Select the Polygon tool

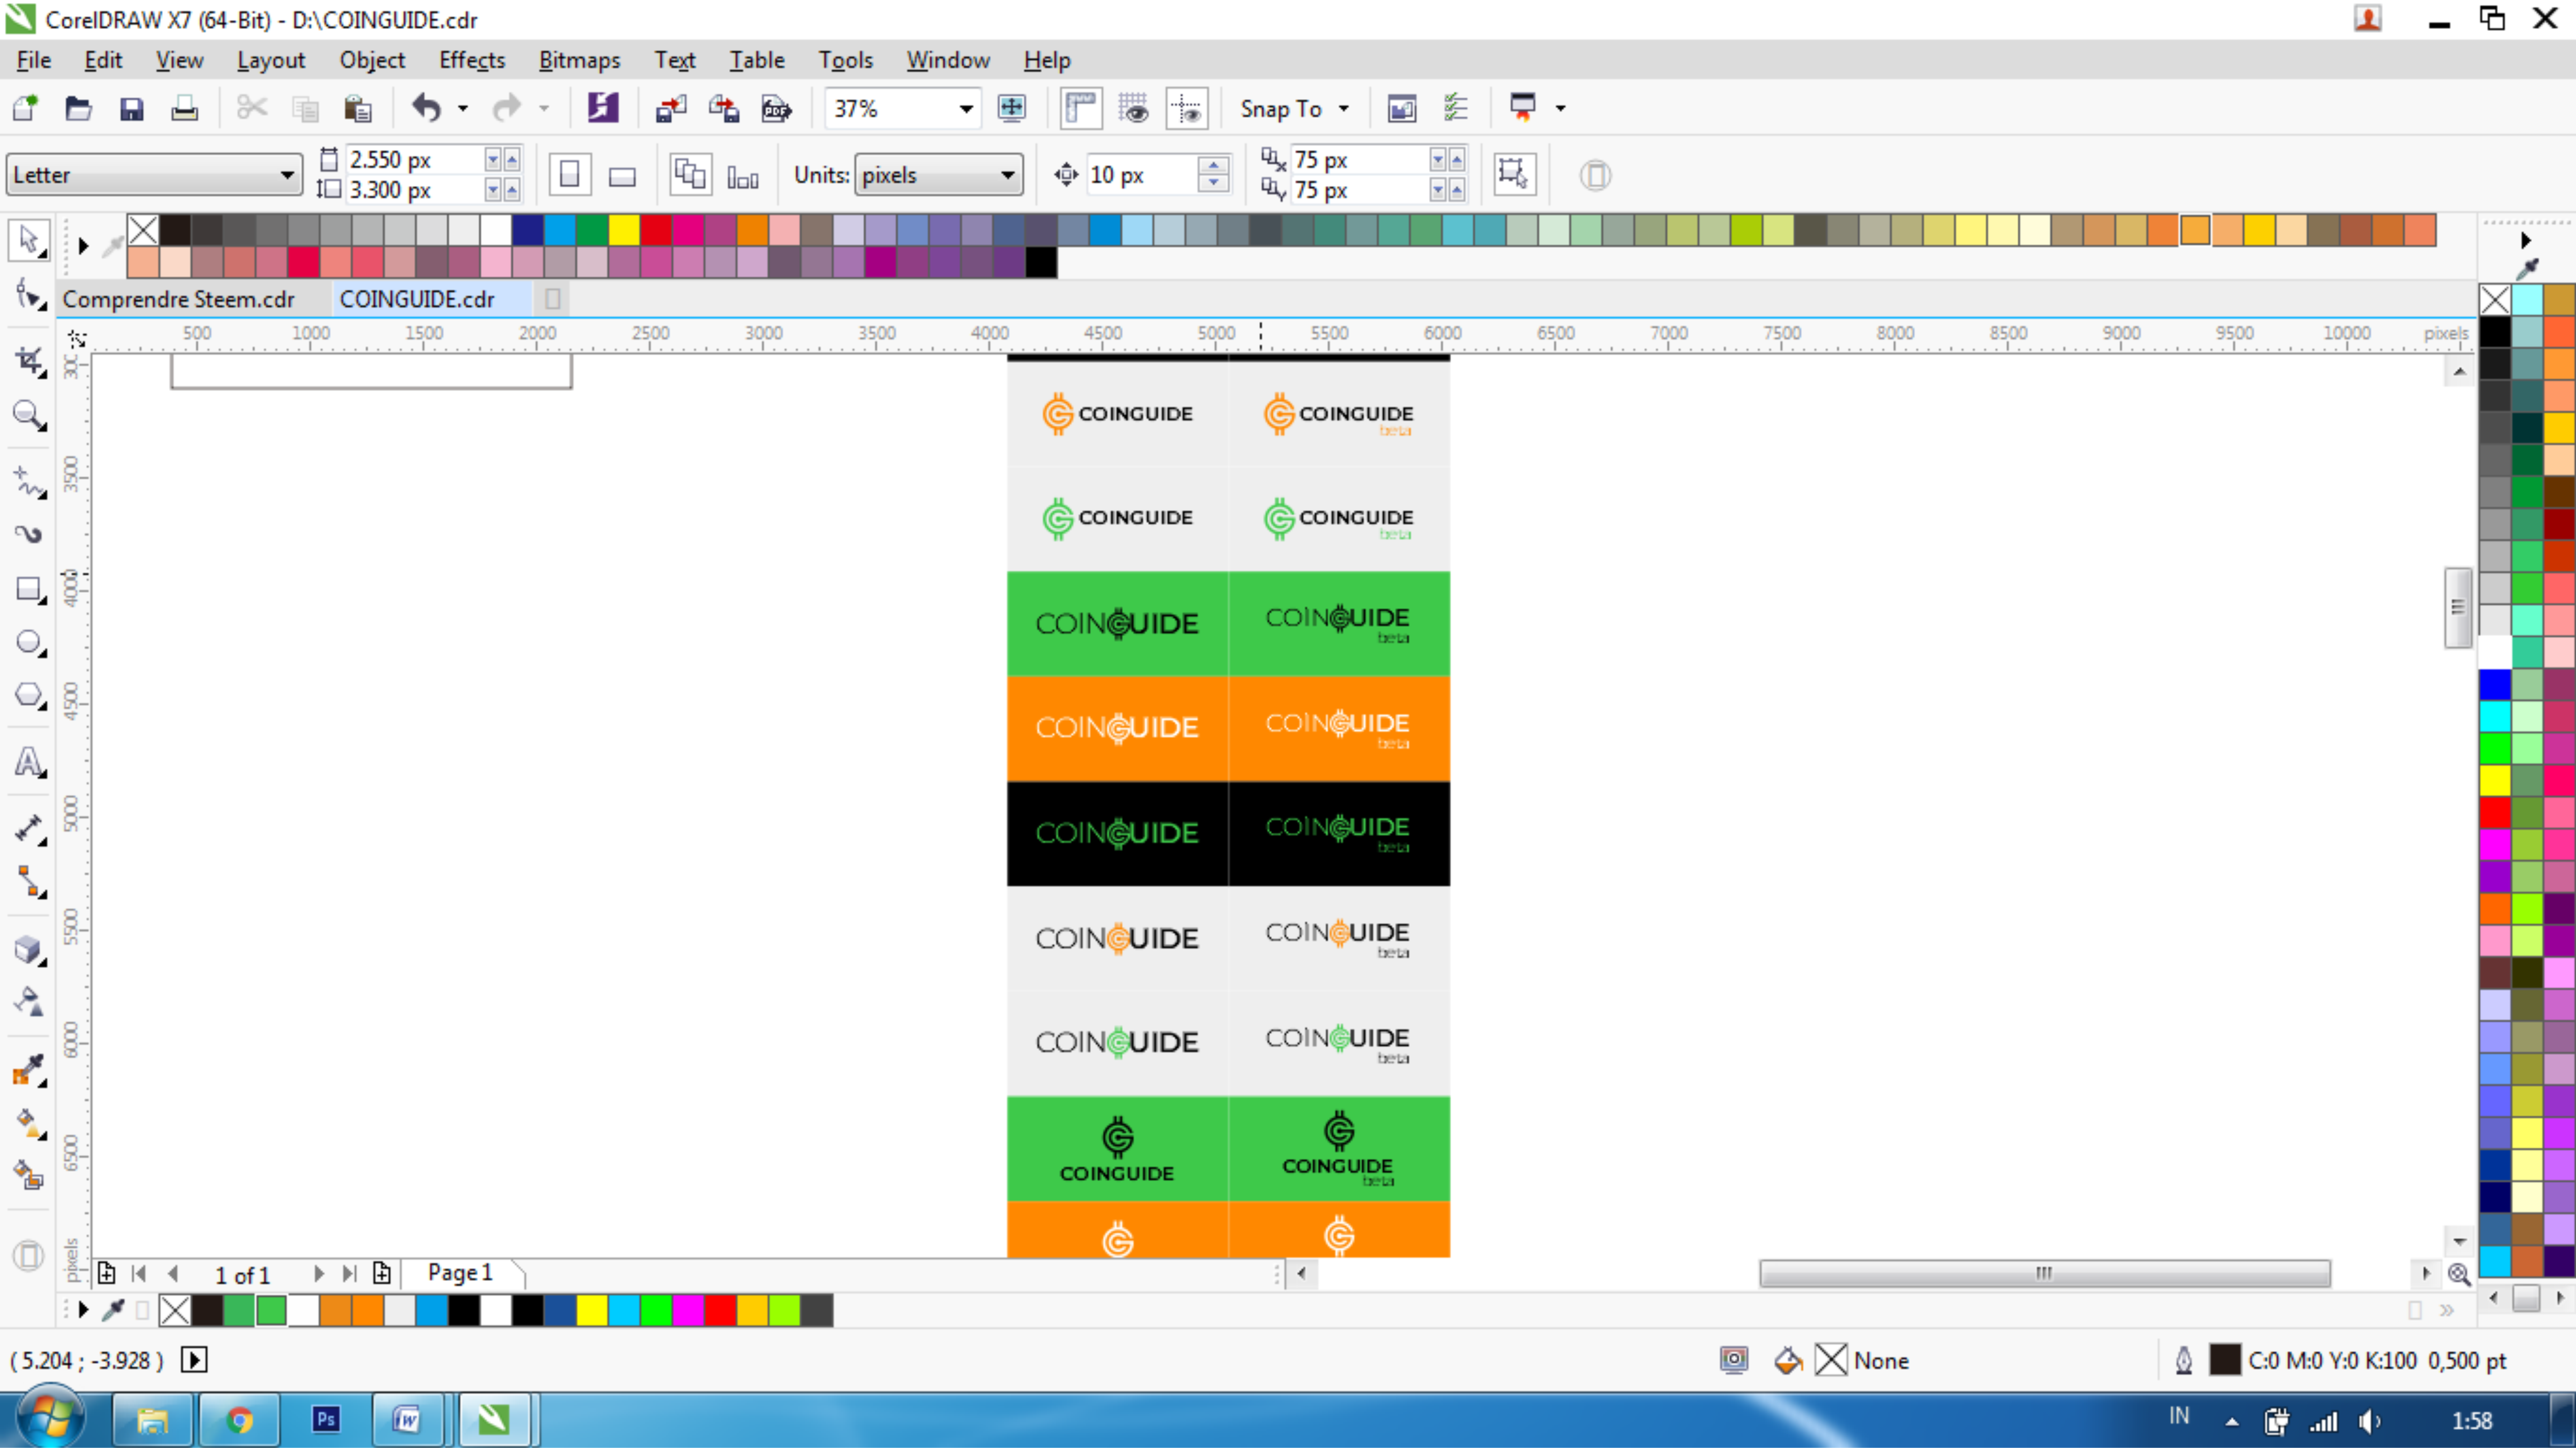[28, 695]
